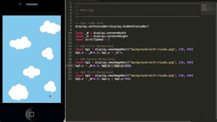This screenshot has width=217, height=122.
Task: Click 'bg3.y' on line 24
Action: tap(105, 79)
